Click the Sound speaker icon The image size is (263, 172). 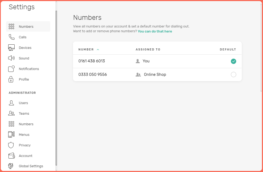[x=11, y=58]
